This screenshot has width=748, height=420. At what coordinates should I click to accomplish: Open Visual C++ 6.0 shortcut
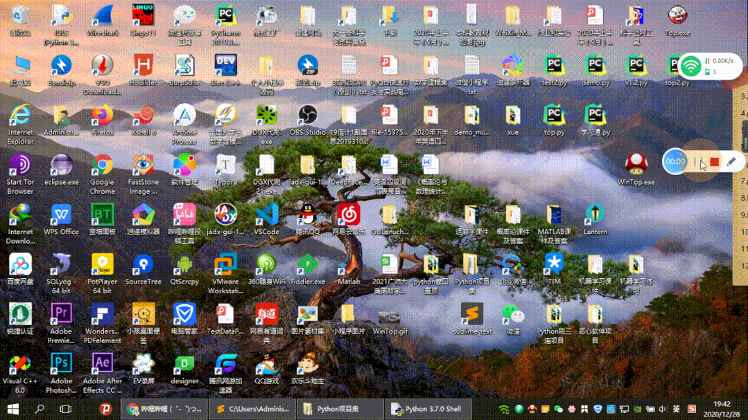(x=20, y=373)
